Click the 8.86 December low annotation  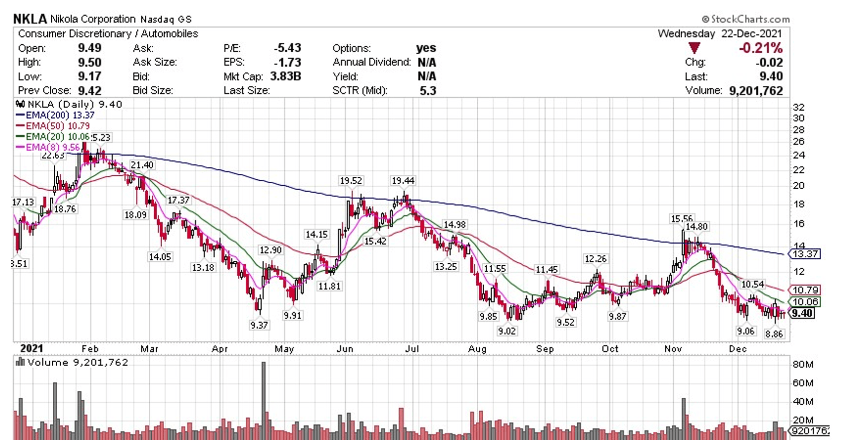click(774, 334)
